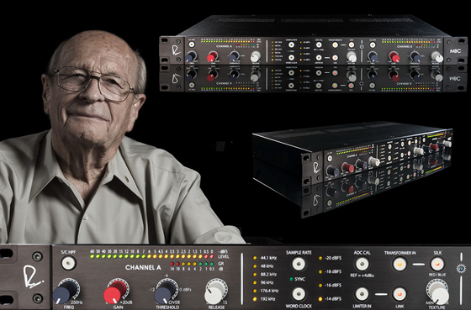Push the lit LINK button
The width and height of the screenshot is (471, 310).
point(400,294)
